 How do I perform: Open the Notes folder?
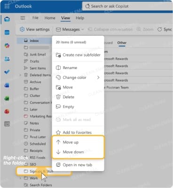pos(34,123)
